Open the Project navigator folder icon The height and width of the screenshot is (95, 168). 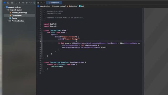[4, 3]
